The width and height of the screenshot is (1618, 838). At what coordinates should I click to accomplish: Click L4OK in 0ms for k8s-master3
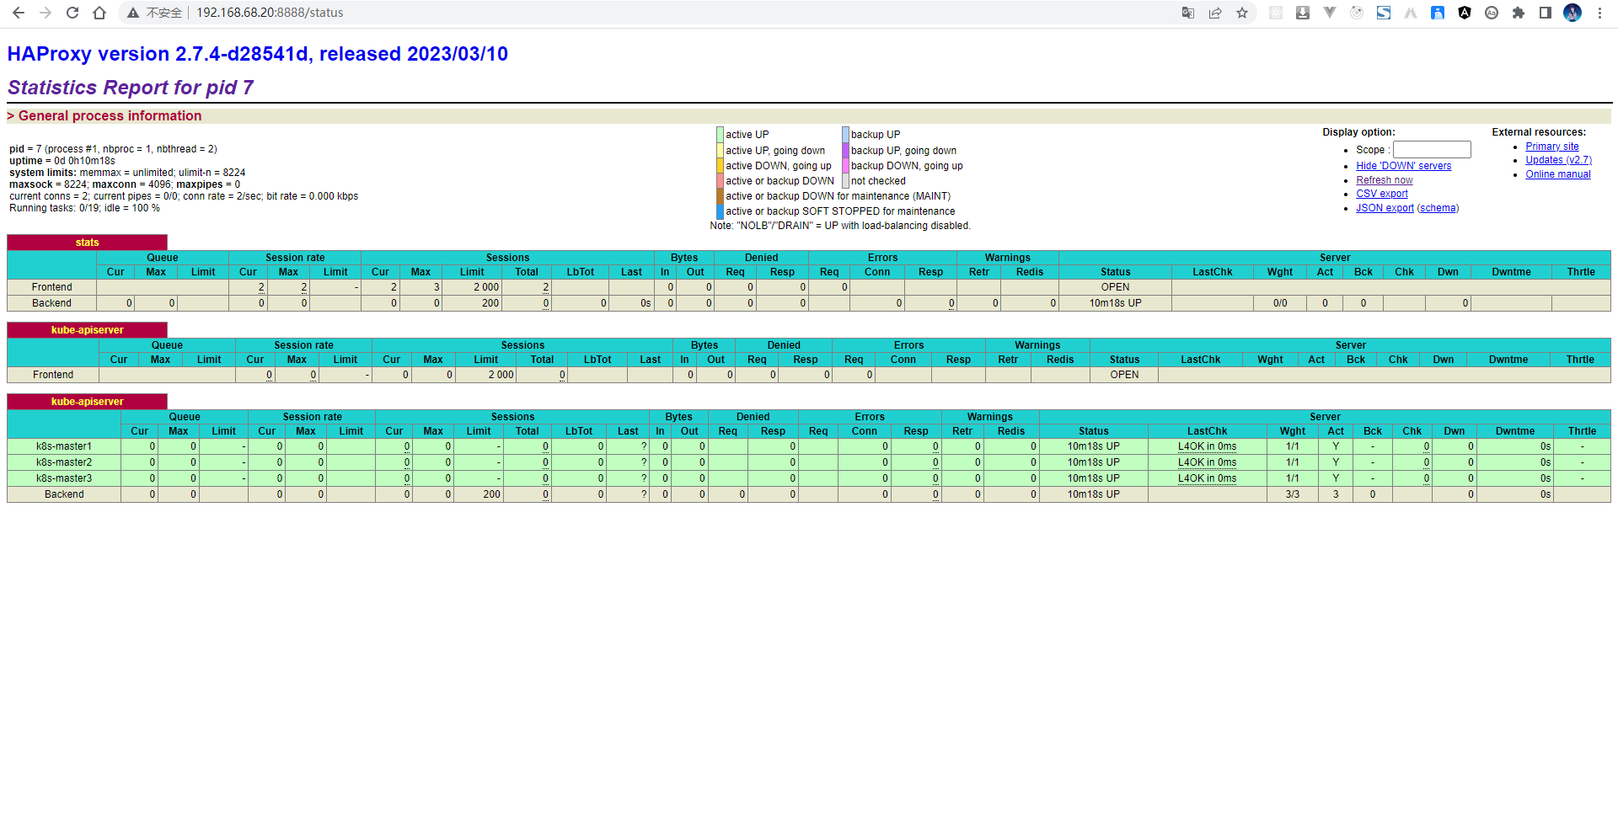[1207, 478]
